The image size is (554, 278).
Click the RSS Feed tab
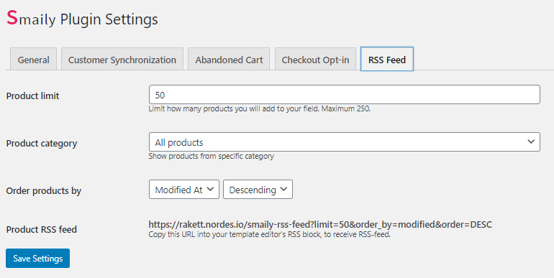(387, 59)
